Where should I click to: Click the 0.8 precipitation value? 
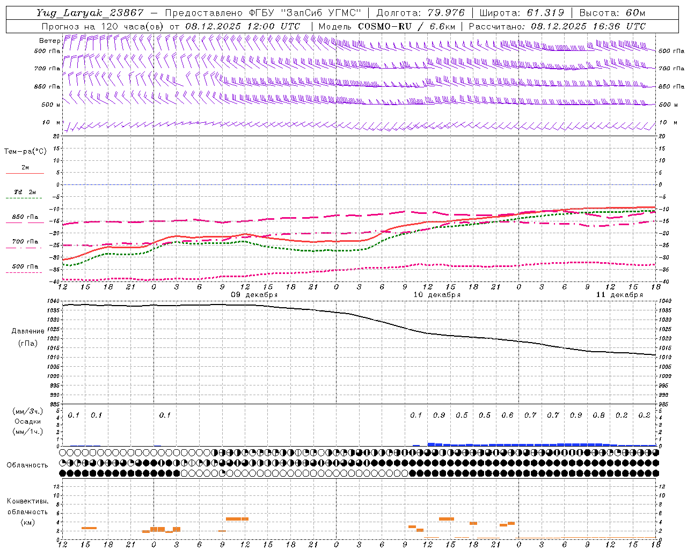point(598,415)
